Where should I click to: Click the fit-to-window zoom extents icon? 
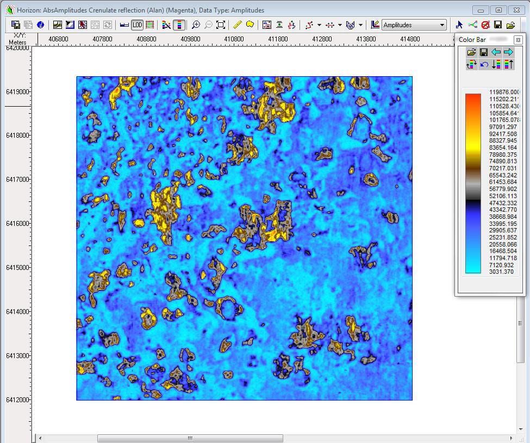pos(221,25)
